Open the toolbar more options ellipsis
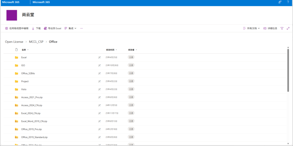 click(82, 29)
